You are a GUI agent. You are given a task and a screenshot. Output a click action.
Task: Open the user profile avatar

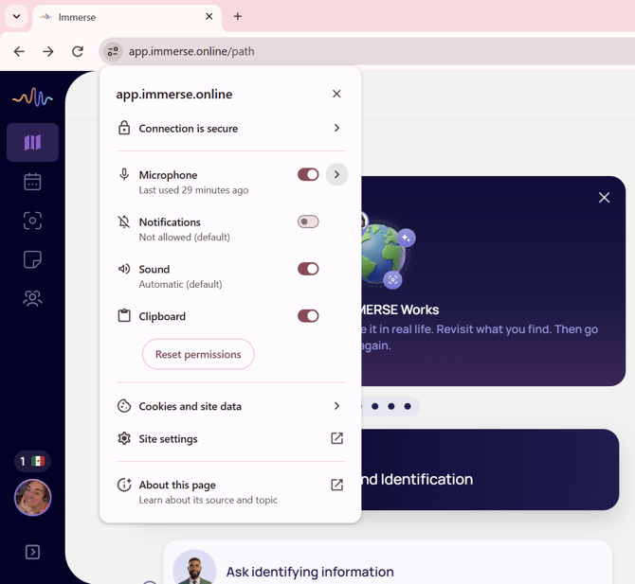[32, 498]
